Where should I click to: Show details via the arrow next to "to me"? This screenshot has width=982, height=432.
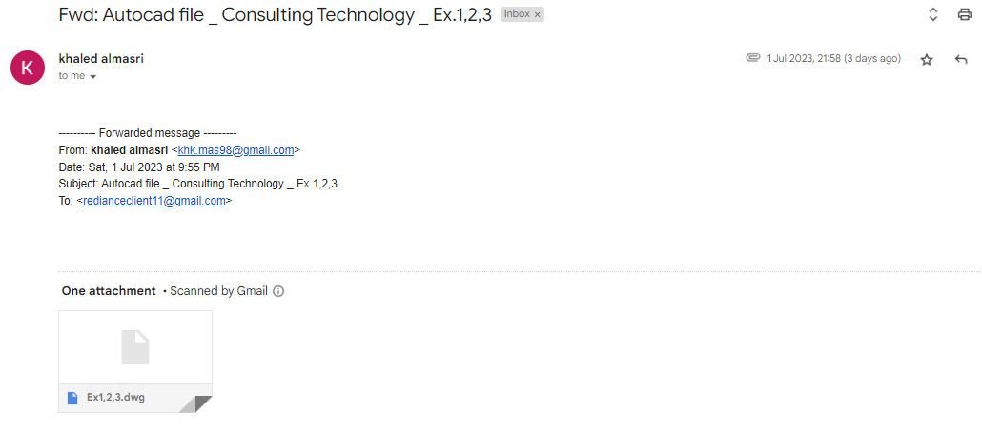click(x=93, y=76)
